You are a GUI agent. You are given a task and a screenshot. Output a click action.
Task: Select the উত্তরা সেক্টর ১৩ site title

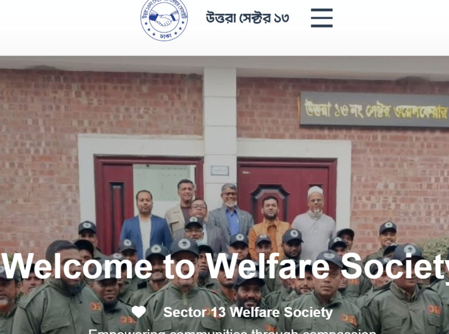247,18
